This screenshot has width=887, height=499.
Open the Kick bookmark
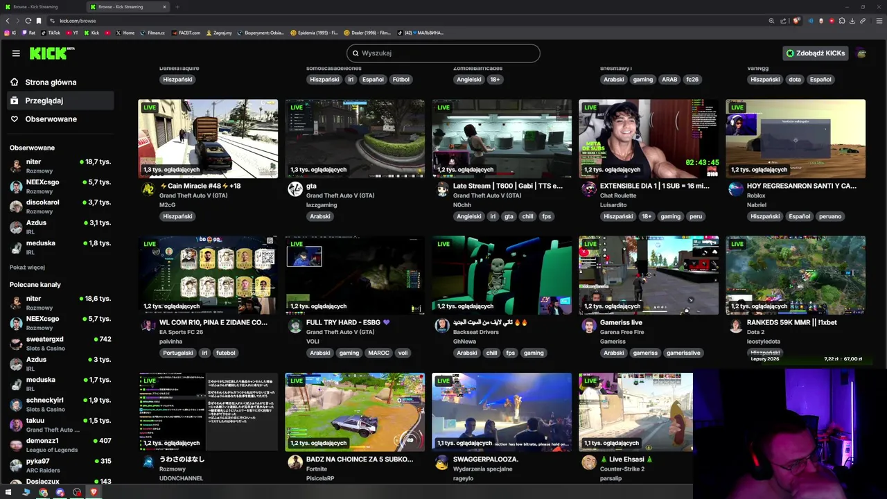coord(91,33)
